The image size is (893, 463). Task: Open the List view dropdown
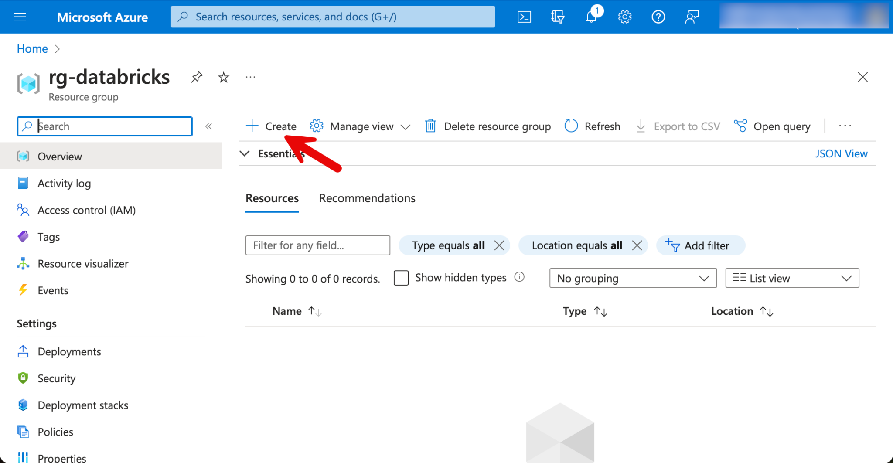coord(792,278)
